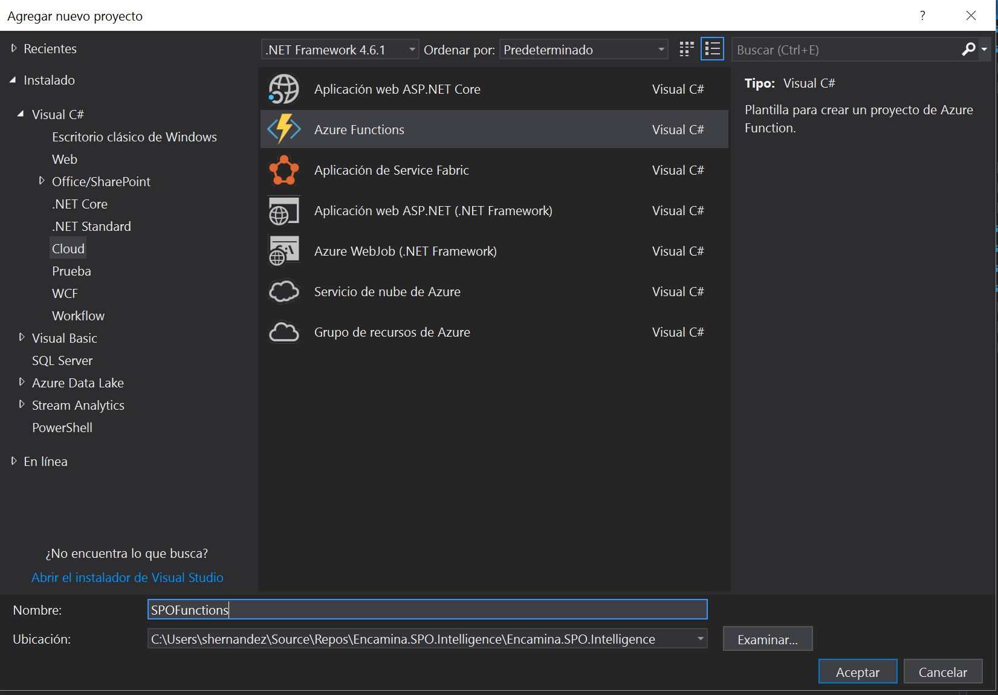Open the .NET Framework 4.6.1 version dropdown
Image resolution: width=998 pixels, height=695 pixels.
pyautogui.click(x=411, y=49)
